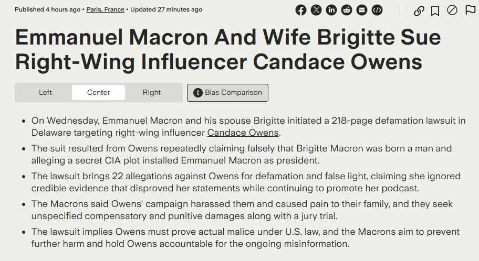Switch to the Right summary tab
479x261 pixels.
tap(151, 92)
